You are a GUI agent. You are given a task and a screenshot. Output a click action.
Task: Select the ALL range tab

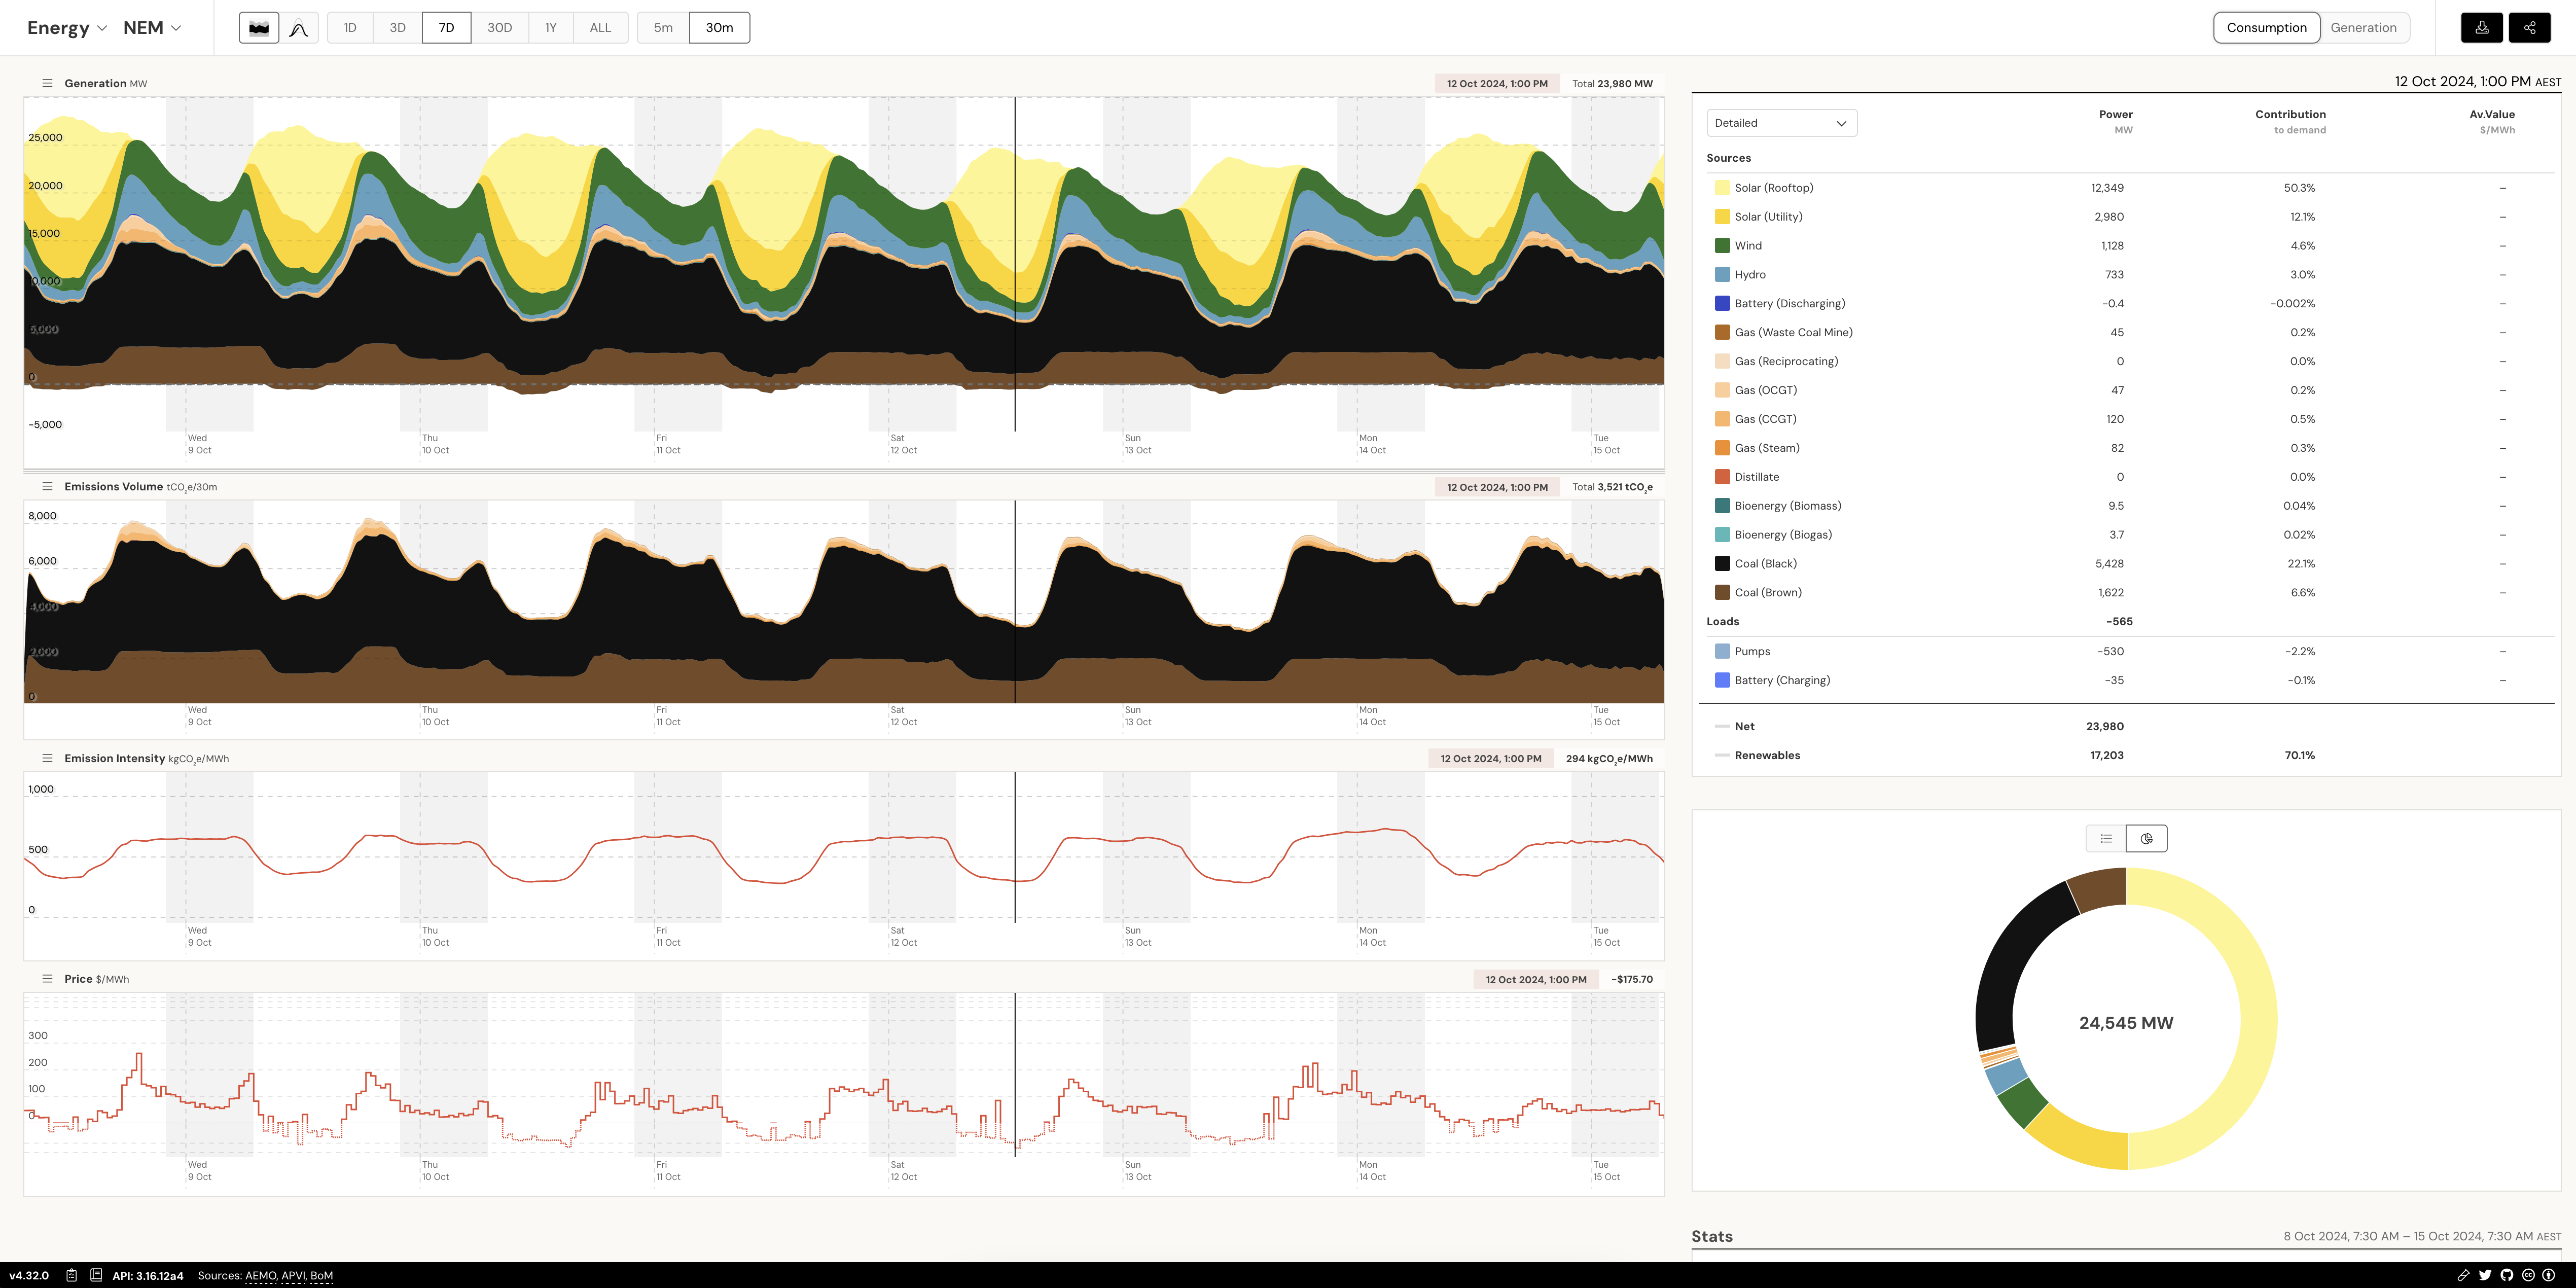pos(600,28)
